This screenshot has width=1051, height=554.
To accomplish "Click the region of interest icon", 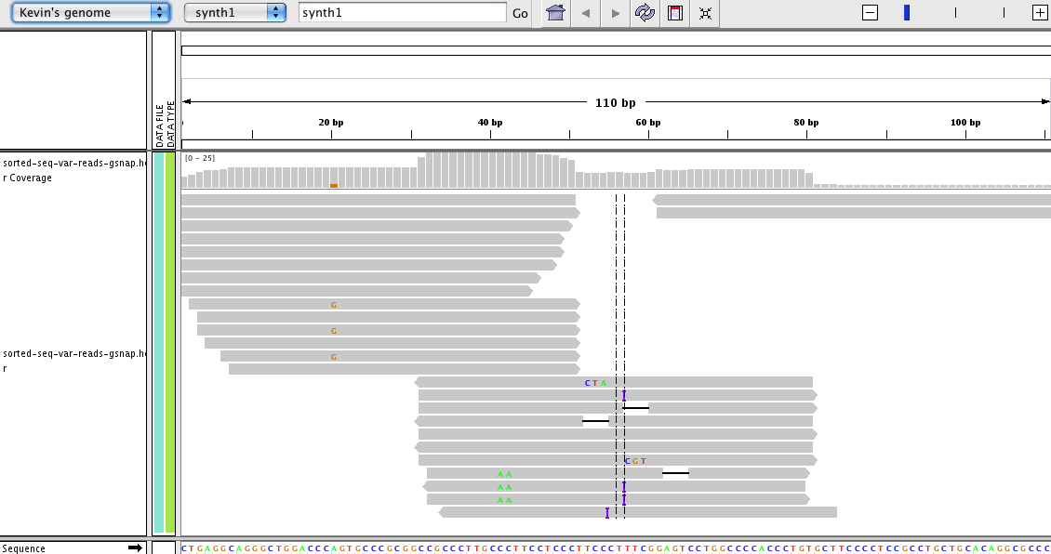I will coord(675,13).
